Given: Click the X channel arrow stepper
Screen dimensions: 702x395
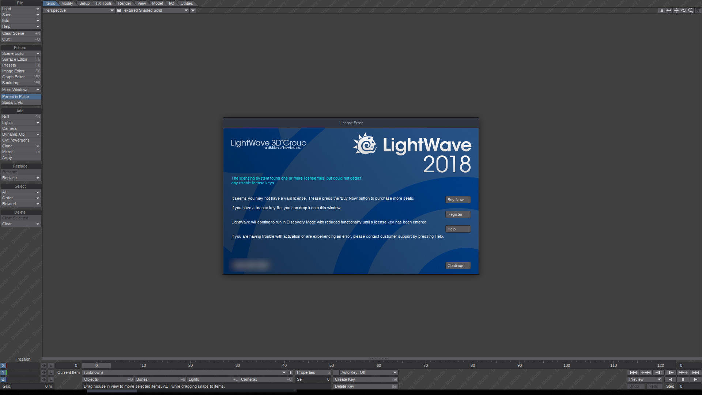Looking at the screenshot, I should pos(44,365).
